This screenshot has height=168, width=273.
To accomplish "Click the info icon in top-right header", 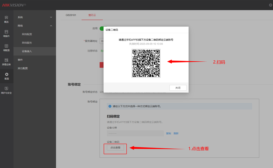I will coord(270,5).
